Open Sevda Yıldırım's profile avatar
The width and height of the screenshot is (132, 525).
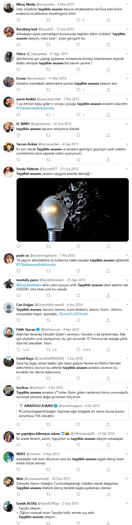9,172
